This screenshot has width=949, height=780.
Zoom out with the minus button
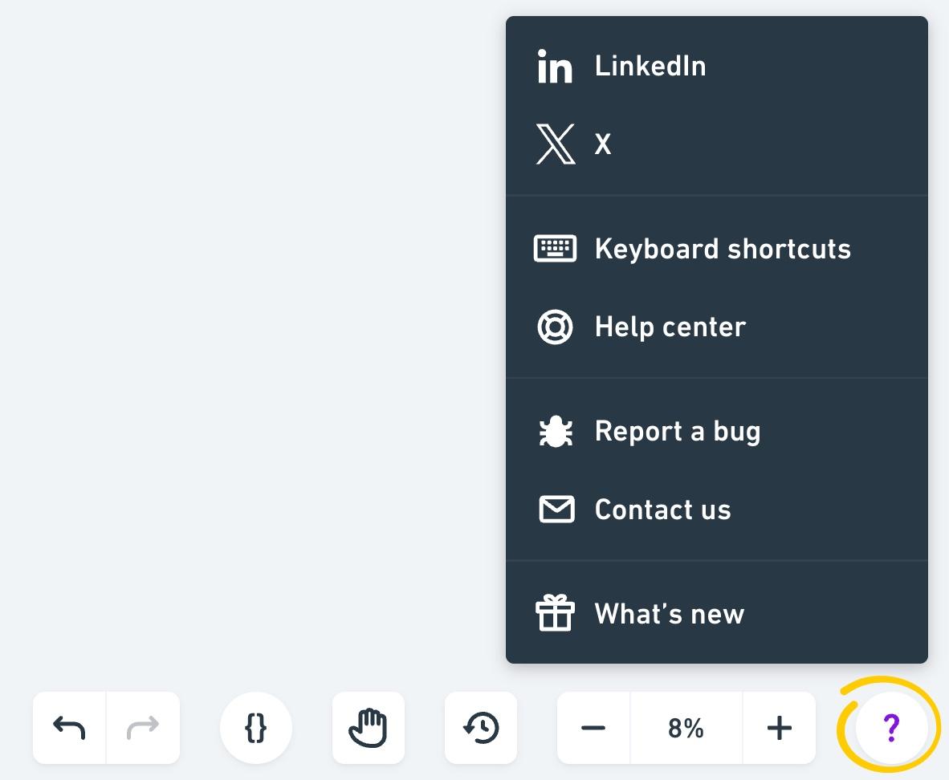(593, 728)
